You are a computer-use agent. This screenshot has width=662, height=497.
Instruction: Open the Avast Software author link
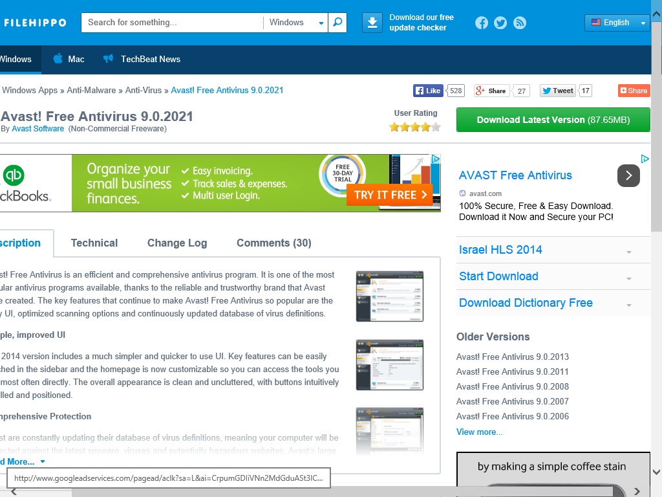click(x=37, y=129)
